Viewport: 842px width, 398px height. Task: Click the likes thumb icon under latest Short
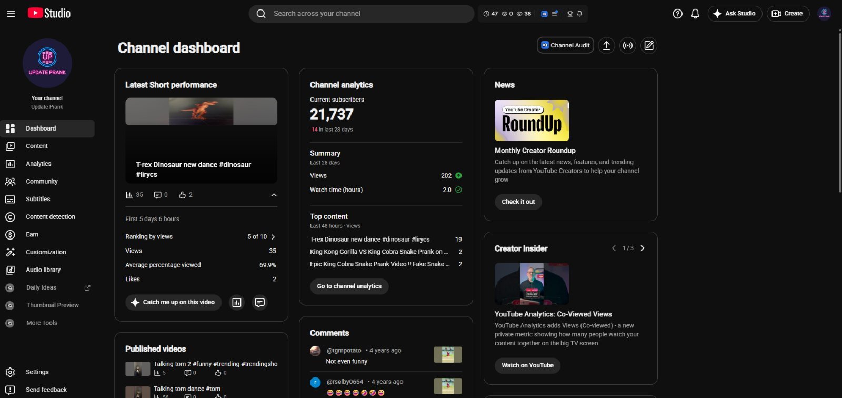click(182, 195)
